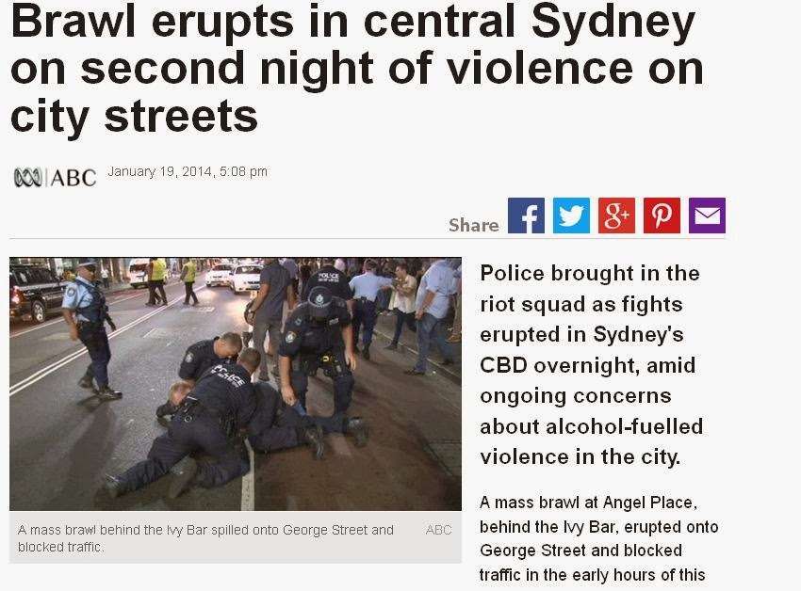801x591 pixels.
Task: Click the bold intro paragraph about riot squad
Action: coord(592,365)
